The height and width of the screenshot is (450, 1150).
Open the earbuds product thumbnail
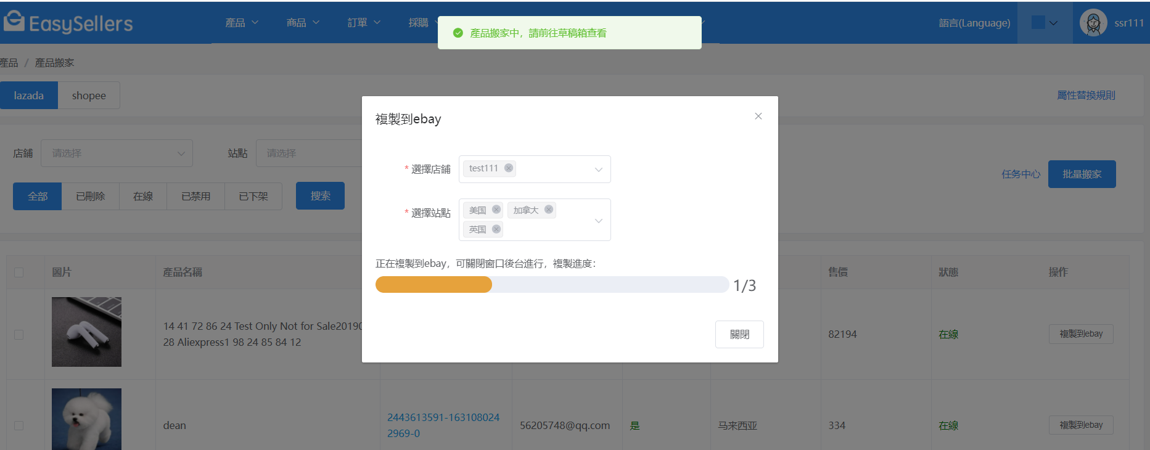click(x=86, y=332)
